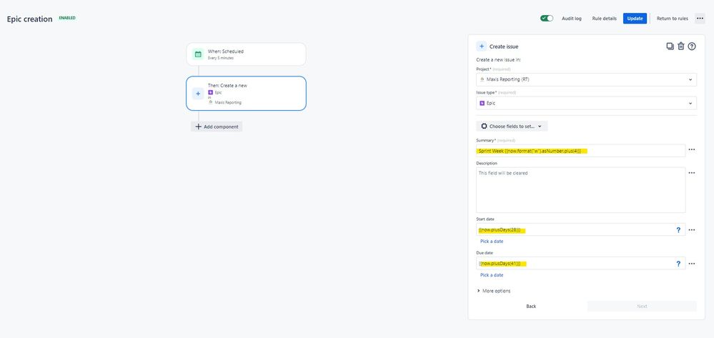Duplicate the Create issue component
The width and height of the screenshot is (714, 338).
coord(670,46)
